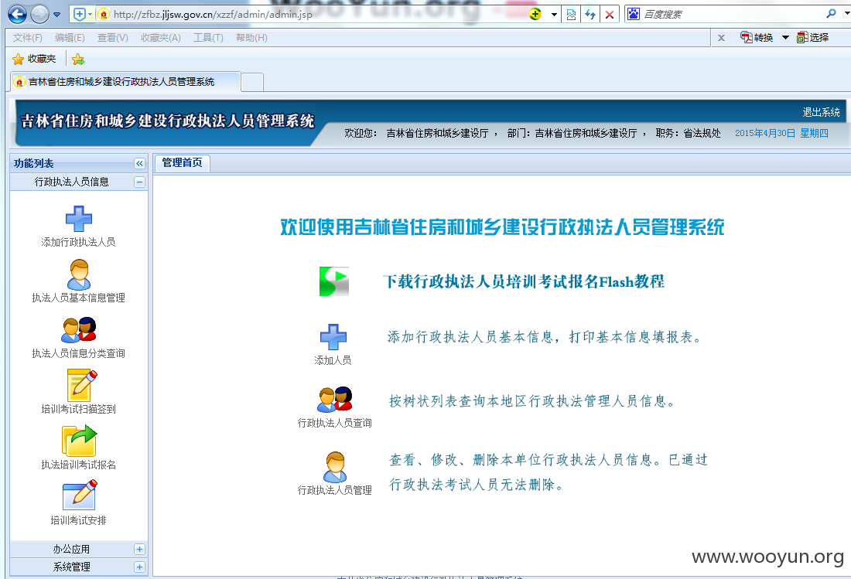Click the add to favorites bar star icon

78,59
